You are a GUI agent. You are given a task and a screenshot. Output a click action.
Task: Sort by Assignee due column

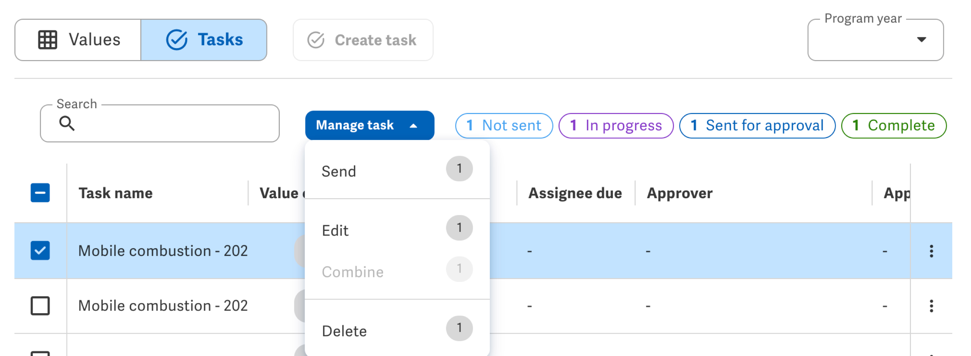click(x=575, y=193)
